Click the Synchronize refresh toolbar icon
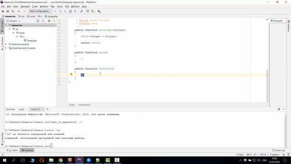 [13, 11]
